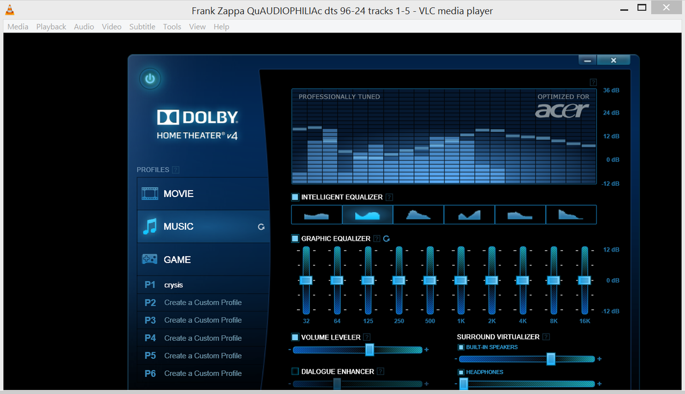Click the 64 Hz equalizer slider handle

coord(337,280)
